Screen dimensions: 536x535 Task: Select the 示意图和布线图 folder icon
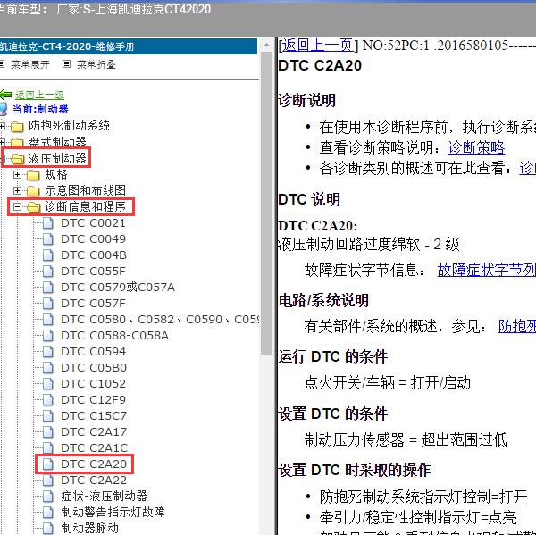pyautogui.click(x=33, y=191)
